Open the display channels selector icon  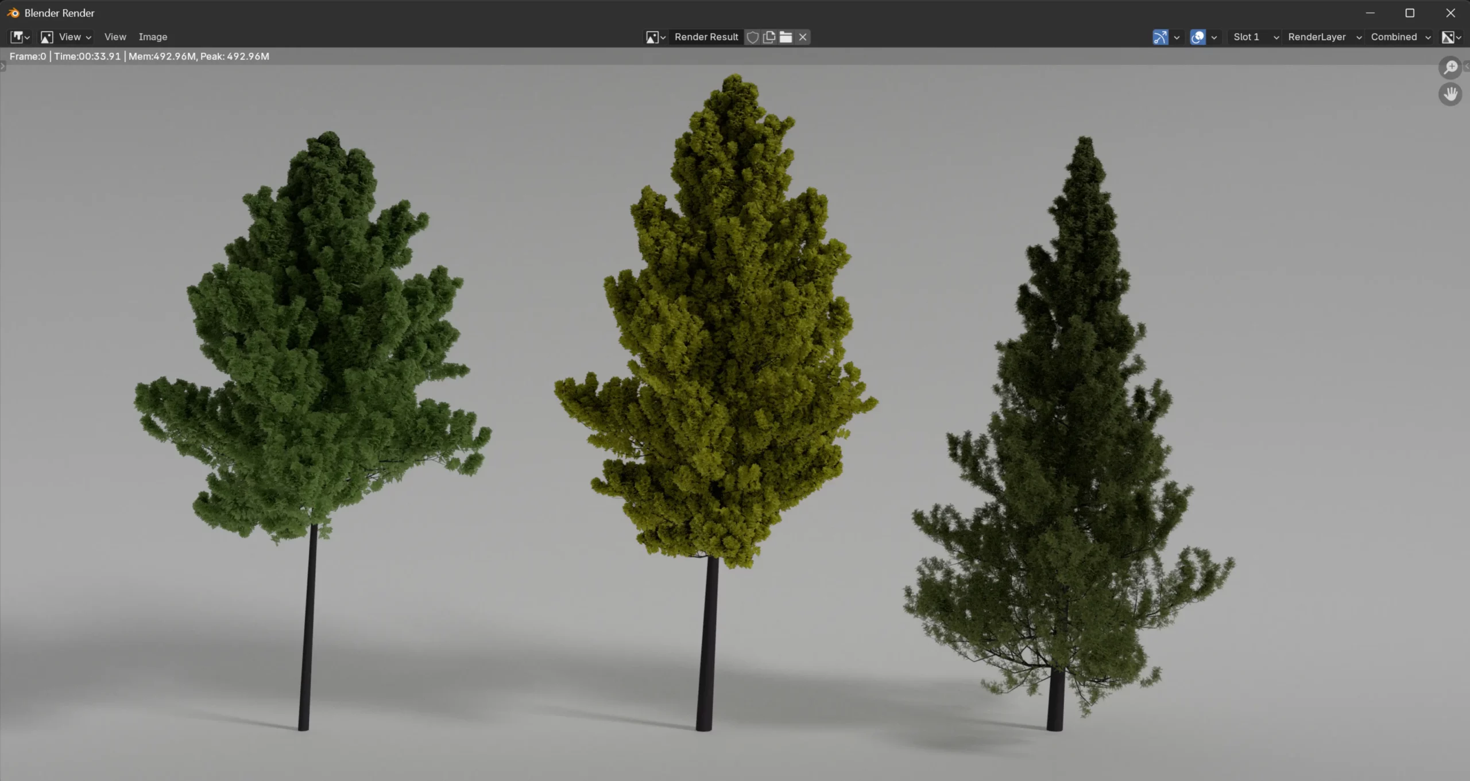point(1451,37)
